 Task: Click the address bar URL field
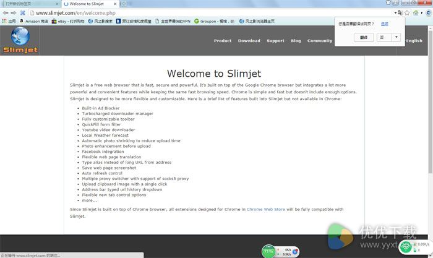[213, 13]
